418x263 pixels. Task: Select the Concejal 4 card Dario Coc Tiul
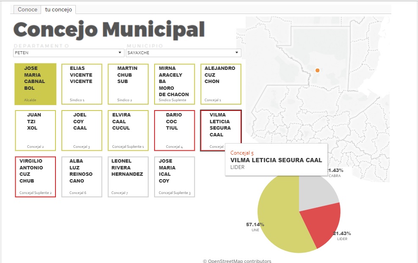tap(174, 130)
